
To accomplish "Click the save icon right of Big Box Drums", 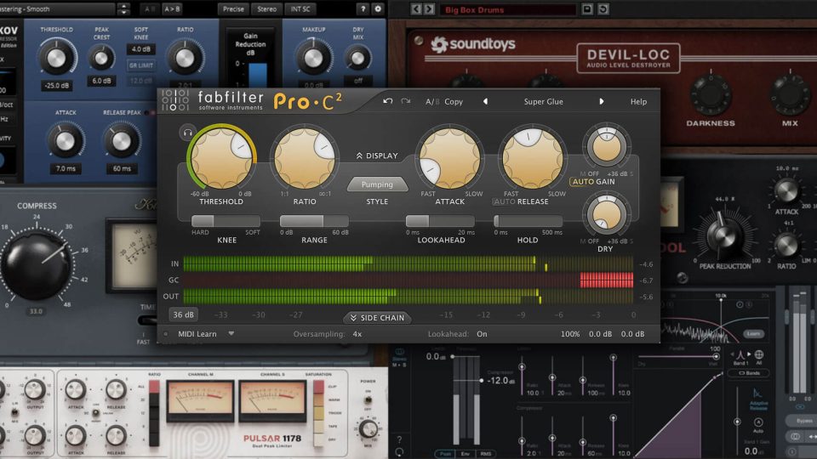I will 587,8.
